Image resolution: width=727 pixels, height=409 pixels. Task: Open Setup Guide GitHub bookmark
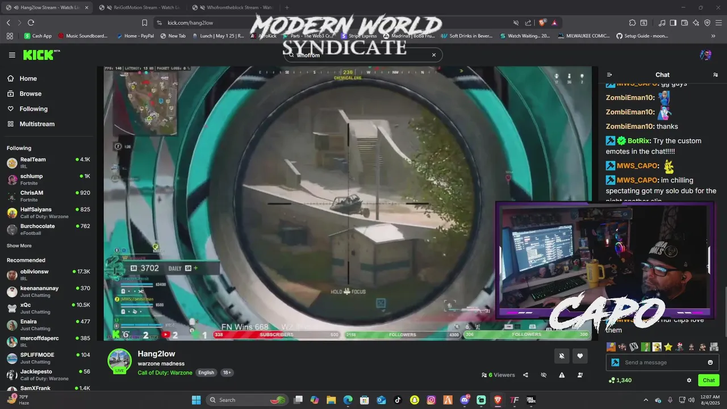click(642, 36)
